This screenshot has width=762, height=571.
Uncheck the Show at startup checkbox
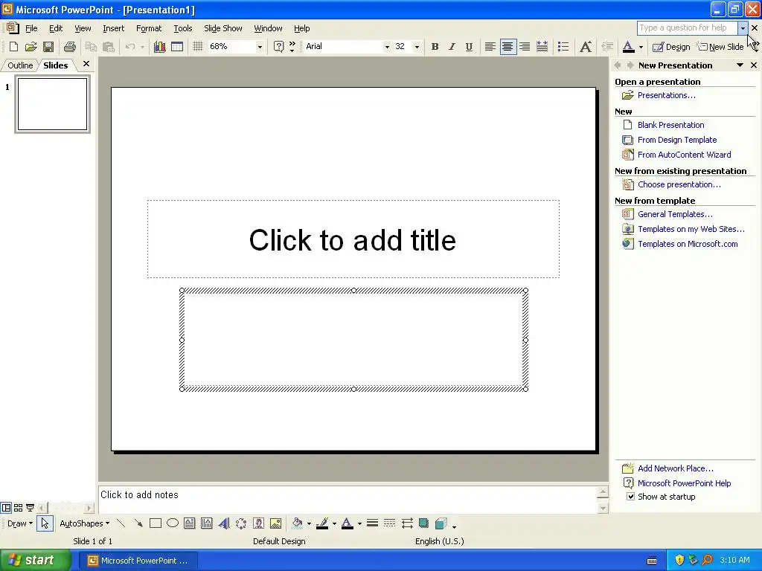tap(630, 497)
